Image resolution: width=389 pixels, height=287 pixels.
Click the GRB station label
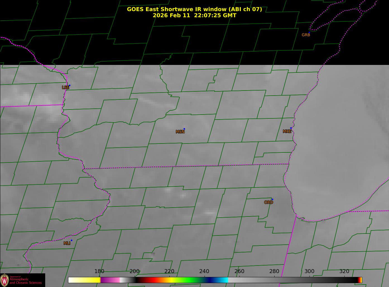(306, 35)
